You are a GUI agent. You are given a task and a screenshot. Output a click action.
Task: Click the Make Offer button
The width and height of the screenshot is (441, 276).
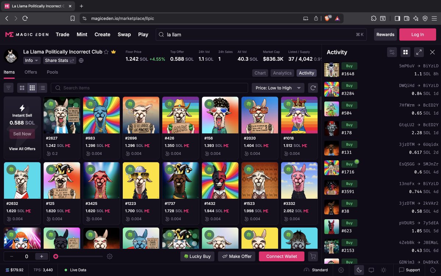(237, 256)
